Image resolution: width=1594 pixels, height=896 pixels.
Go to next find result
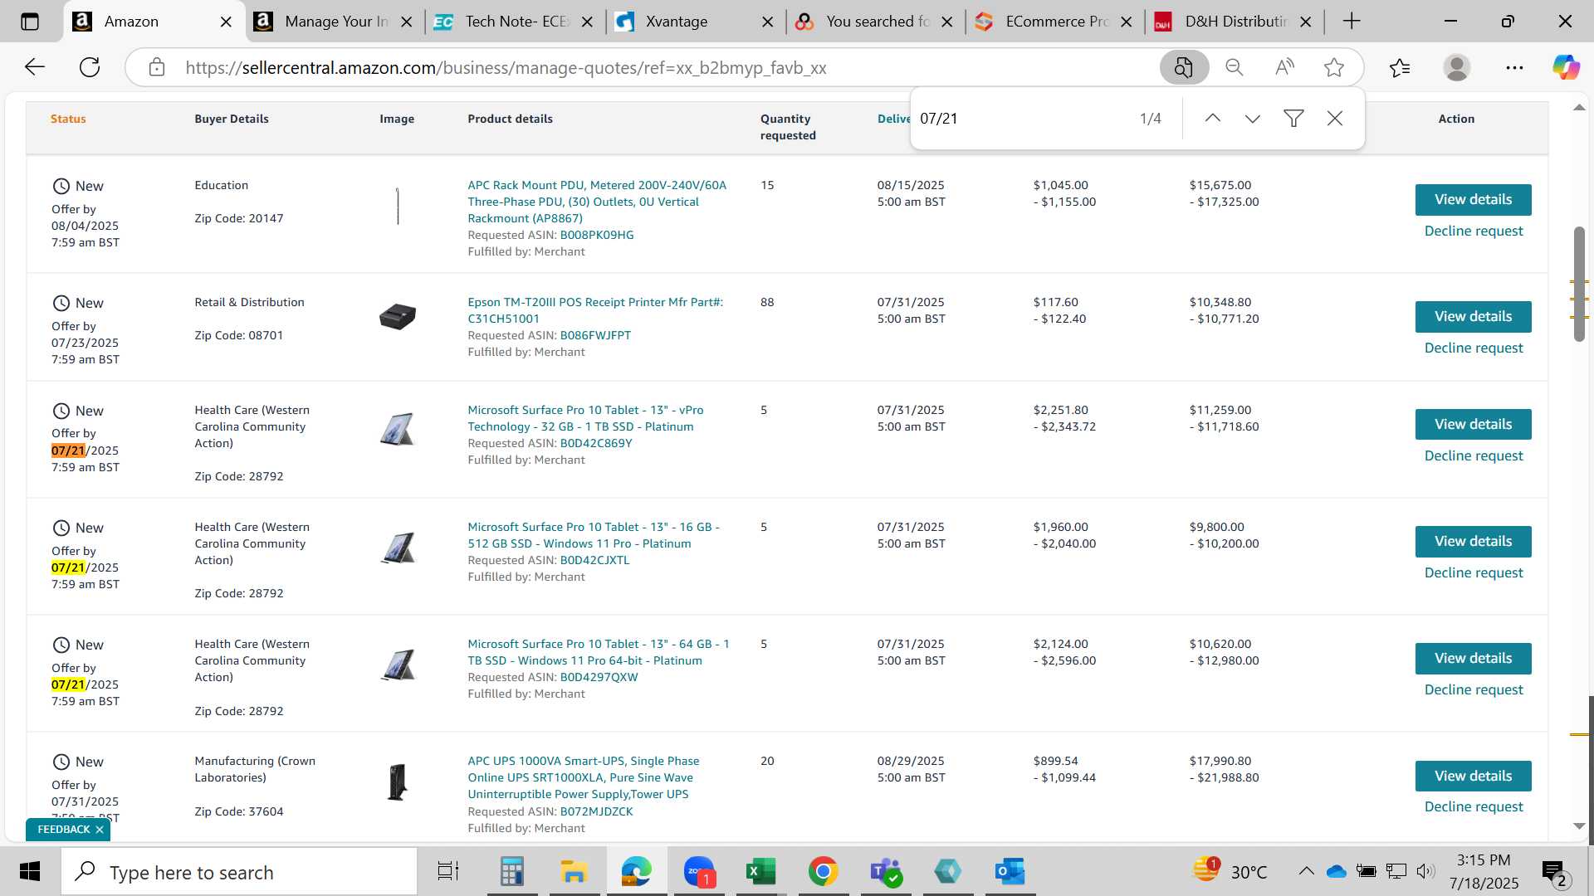[x=1253, y=119]
